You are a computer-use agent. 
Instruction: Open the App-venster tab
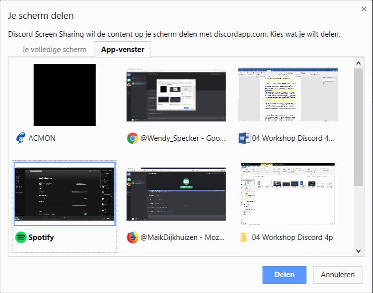point(123,50)
